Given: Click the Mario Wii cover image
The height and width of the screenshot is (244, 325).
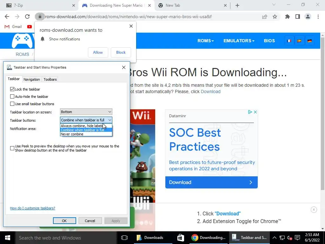Looking at the screenshot, I should tap(143, 156).
